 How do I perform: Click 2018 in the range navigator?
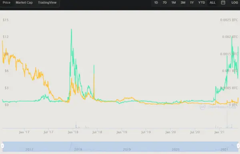coord(78,150)
